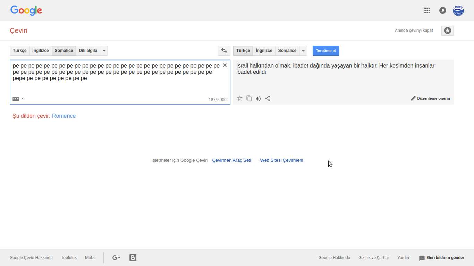The image size is (474, 266).
Task: Save translation with the star icon
Action: [x=240, y=98]
